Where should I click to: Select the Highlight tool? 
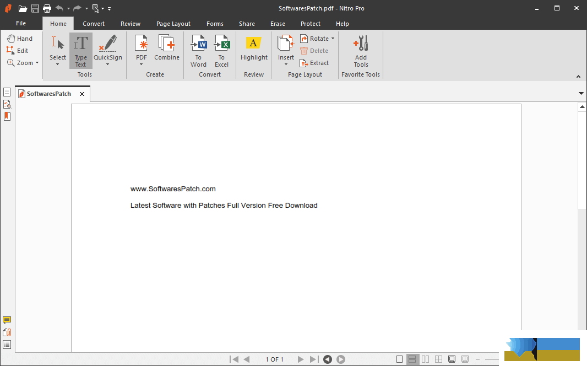[254, 47]
